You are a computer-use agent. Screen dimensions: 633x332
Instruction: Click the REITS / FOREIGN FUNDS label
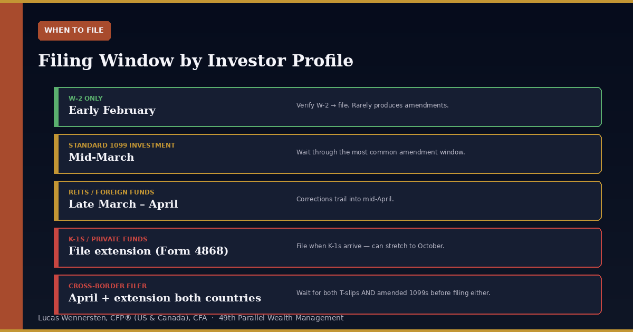point(111,192)
